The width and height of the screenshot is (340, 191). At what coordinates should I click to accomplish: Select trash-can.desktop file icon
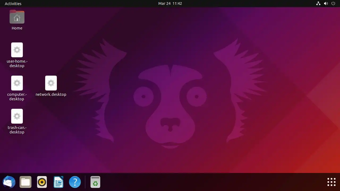(x=17, y=116)
